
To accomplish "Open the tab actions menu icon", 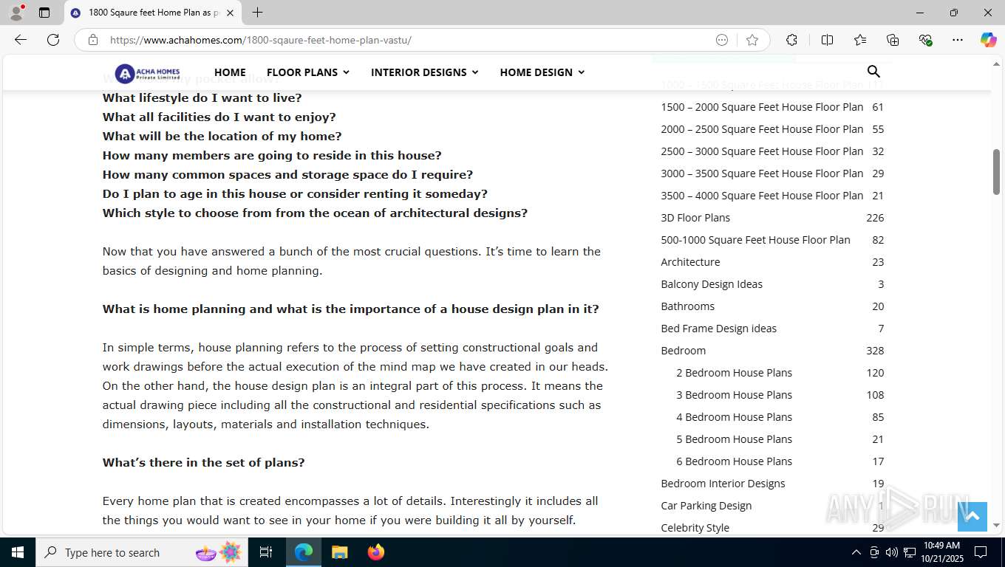I will pos(44,13).
